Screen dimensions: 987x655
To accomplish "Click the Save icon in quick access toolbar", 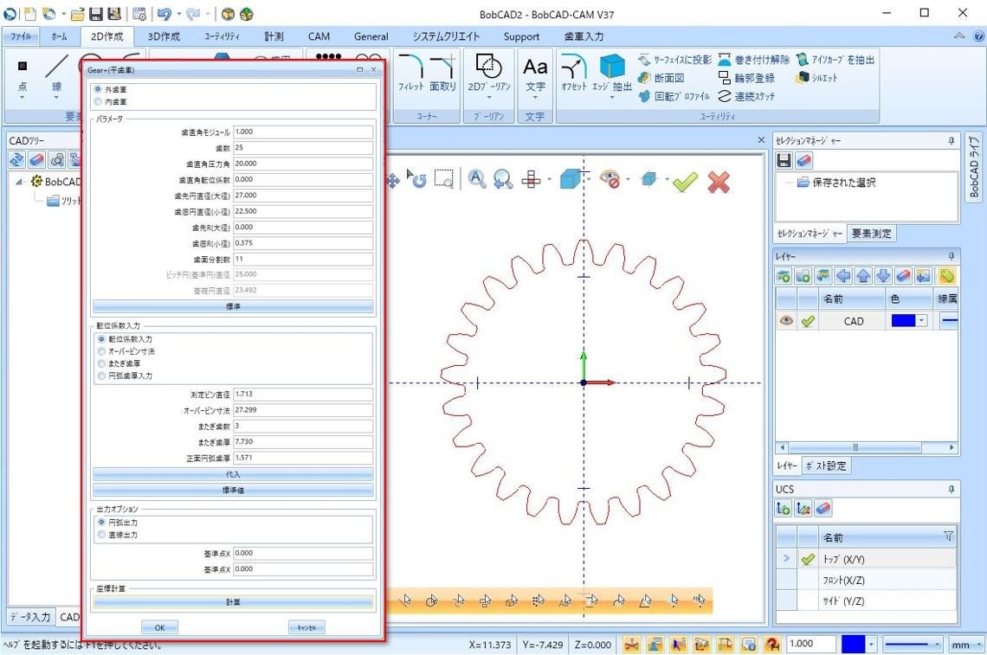I will pos(96,14).
